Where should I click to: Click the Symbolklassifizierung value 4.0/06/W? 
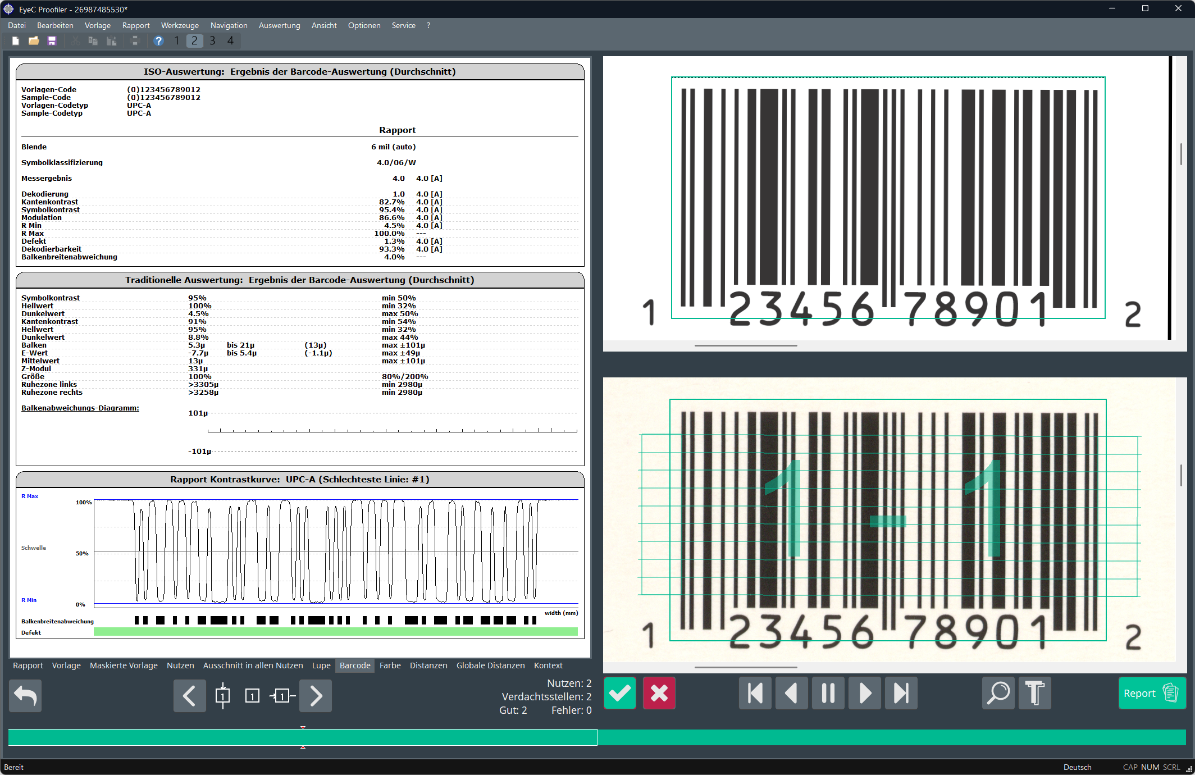click(x=396, y=162)
